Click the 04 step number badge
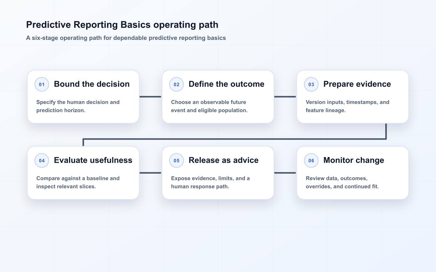 42,161
